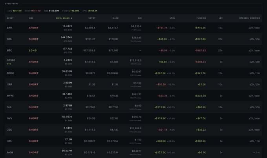Click ETH liquidation price $4,333.4
267x158 pixels.
[136, 26]
